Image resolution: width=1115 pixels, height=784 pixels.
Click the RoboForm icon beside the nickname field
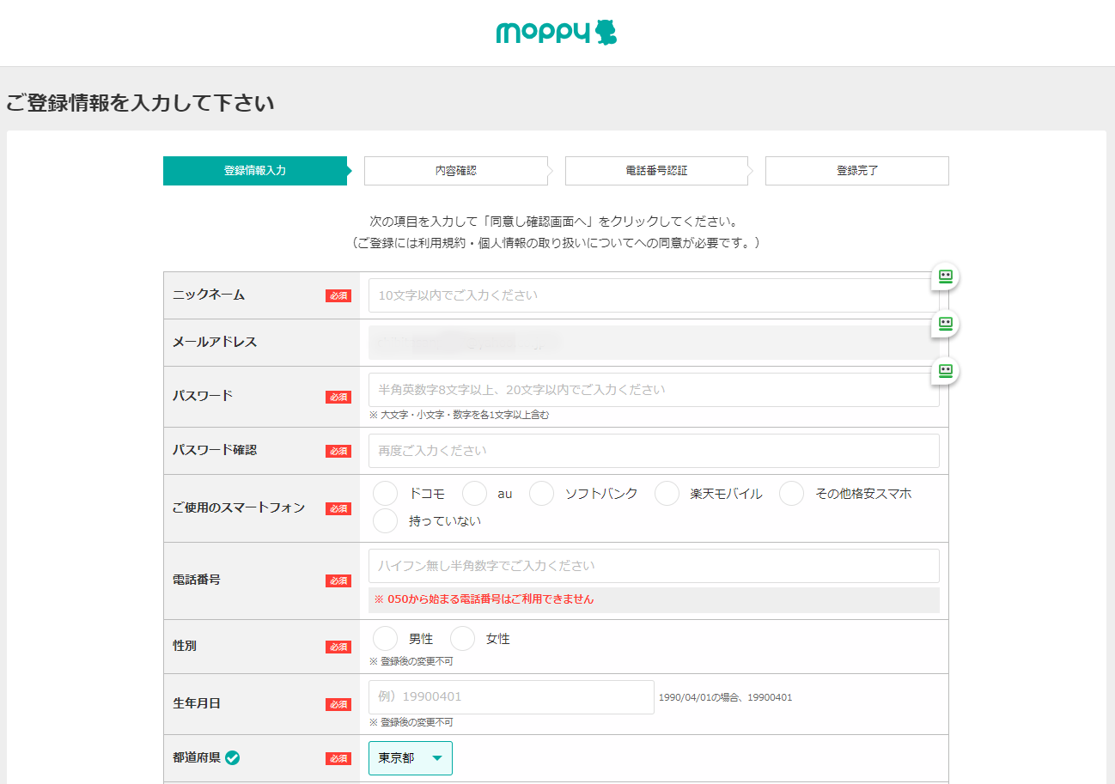[x=945, y=277]
